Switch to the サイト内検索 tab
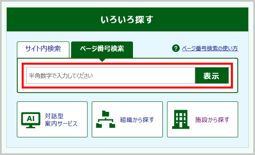 point(43,49)
